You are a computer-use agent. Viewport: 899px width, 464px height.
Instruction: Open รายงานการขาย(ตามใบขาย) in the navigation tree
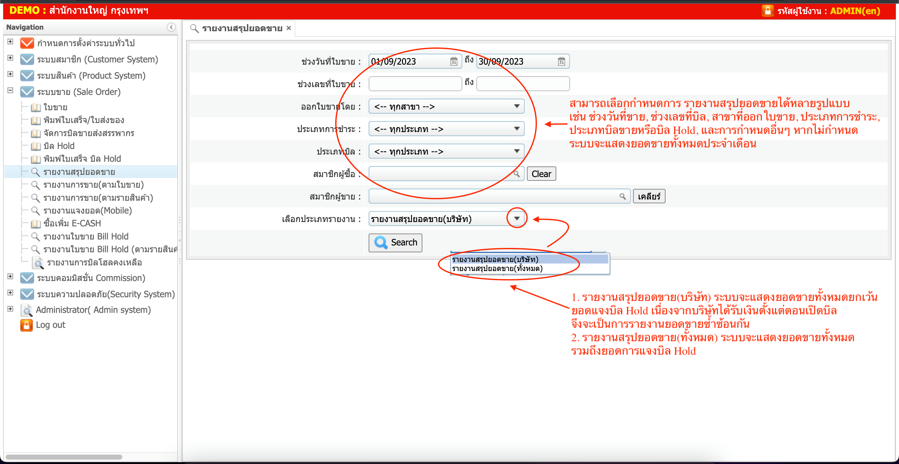point(93,185)
